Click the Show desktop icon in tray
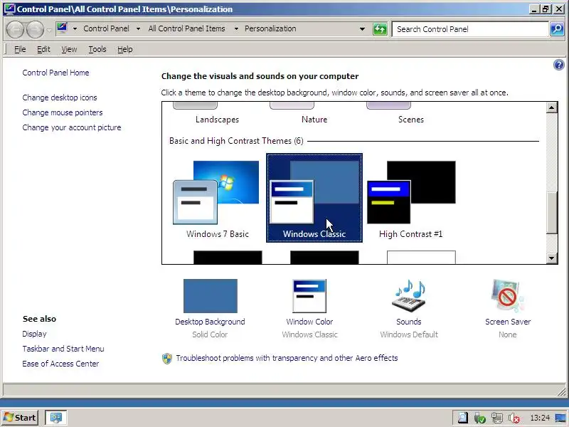The width and height of the screenshot is (569, 427). coord(560,418)
